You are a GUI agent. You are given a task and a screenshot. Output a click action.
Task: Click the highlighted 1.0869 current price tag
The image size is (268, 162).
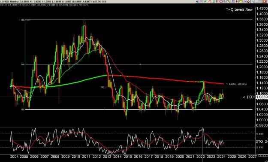[x=262, y=97]
